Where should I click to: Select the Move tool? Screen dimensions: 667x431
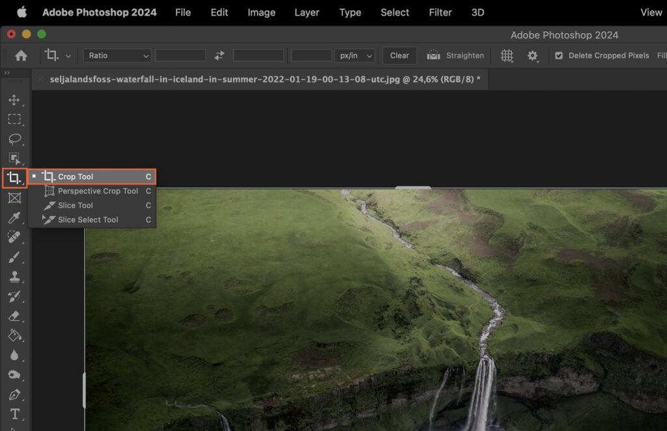tap(14, 100)
